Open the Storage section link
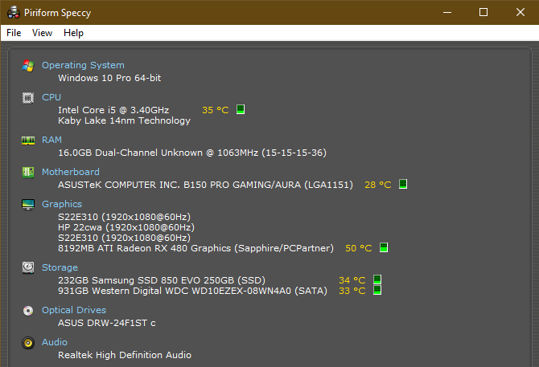The height and width of the screenshot is (367, 539). [60, 267]
